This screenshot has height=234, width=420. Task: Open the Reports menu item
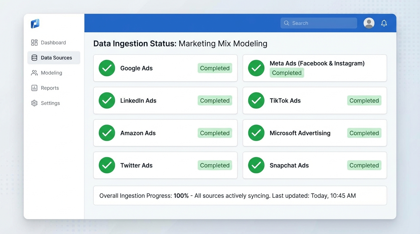[x=50, y=88]
